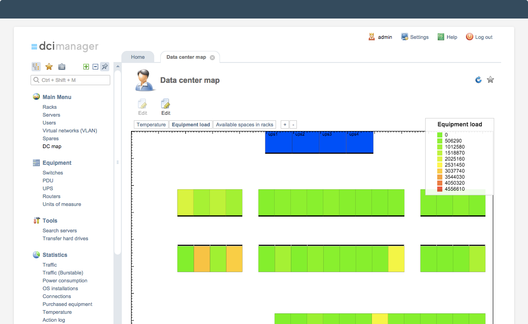Click the ups4 block on map
The height and width of the screenshot is (324, 528).
(359, 142)
